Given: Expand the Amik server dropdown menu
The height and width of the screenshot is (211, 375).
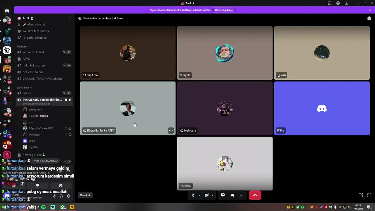Looking at the screenshot, I should (70, 18).
